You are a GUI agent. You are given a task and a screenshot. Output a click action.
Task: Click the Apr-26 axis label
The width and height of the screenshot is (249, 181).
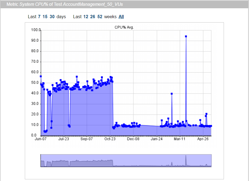point(203,139)
